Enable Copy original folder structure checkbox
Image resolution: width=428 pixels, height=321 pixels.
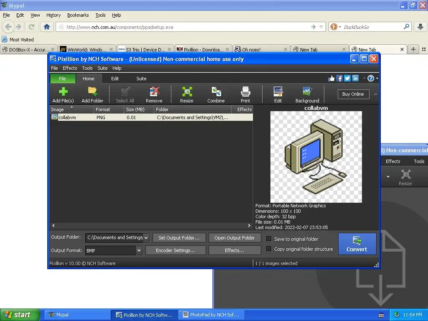269,249
